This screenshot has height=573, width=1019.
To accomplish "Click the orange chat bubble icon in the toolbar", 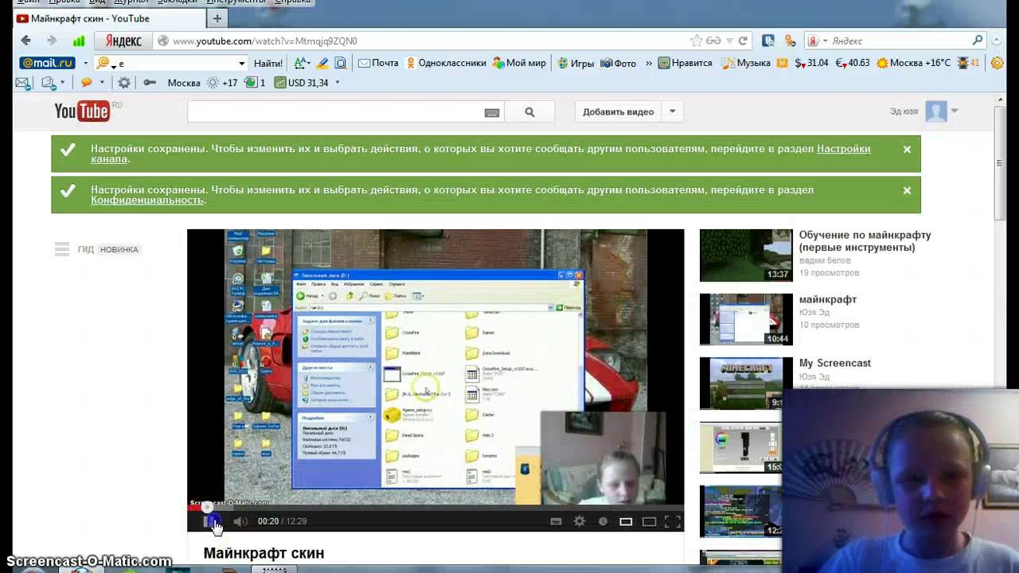I will (87, 83).
